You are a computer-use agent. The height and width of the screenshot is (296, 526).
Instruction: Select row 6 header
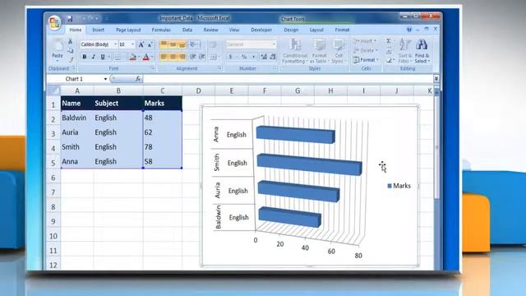click(53, 178)
